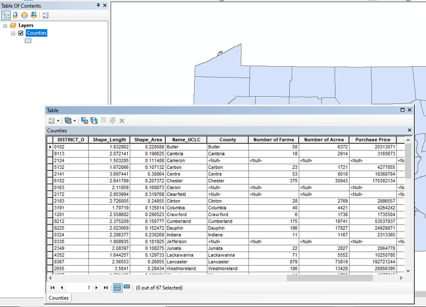Pin the Table Of Contents panel
The height and width of the screenshot is (307, 426).
pos(98,5)
